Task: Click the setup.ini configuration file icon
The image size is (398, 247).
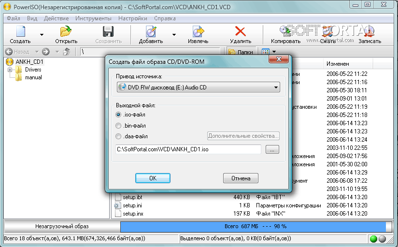Action: 117,205
